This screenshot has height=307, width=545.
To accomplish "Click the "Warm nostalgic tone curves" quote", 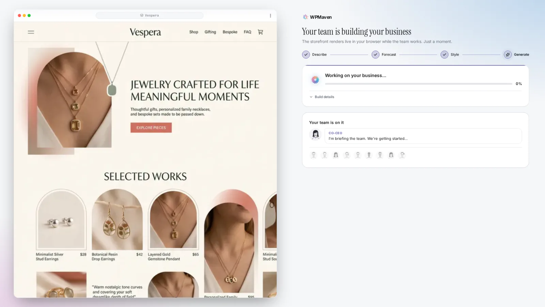I will click(117, 292).
